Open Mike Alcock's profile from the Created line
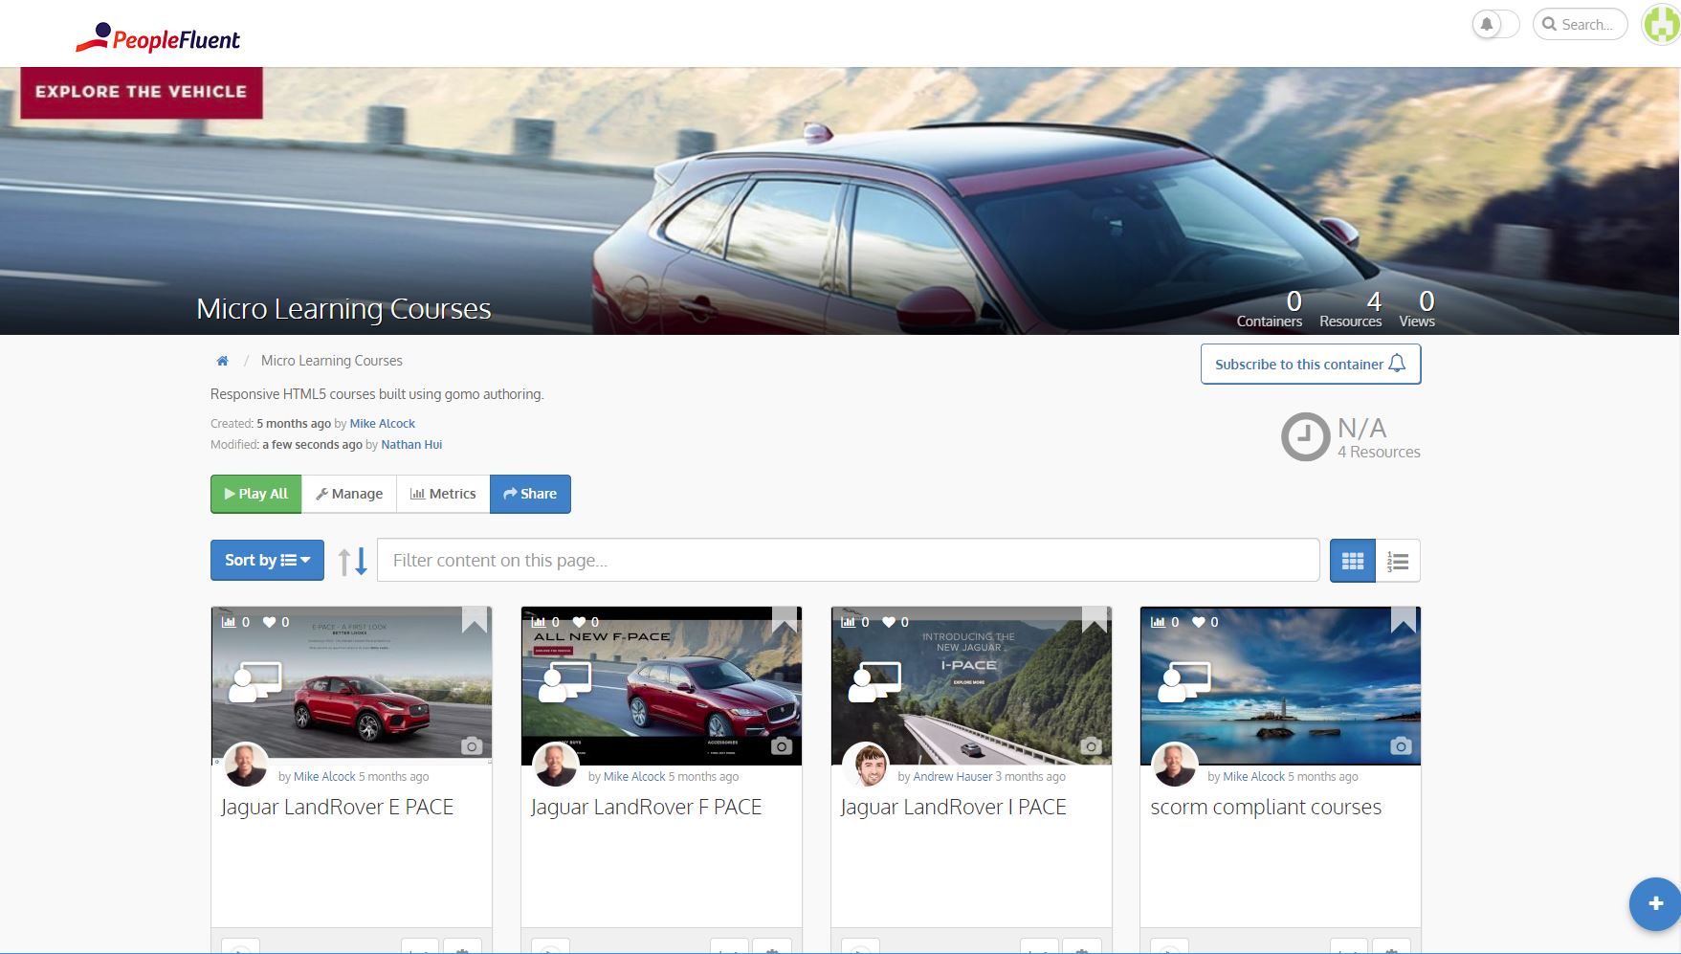1681x954 pixels. pos(383,424)
